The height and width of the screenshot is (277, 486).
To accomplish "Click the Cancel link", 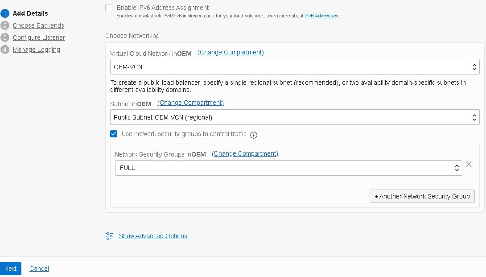I will click(39, 269).
